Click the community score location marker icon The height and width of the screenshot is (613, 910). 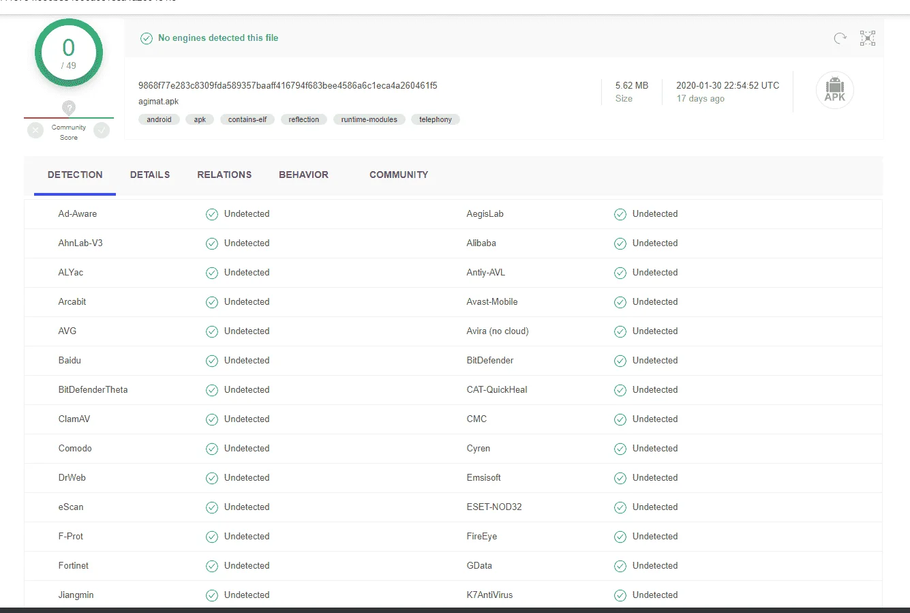[69, 108]
